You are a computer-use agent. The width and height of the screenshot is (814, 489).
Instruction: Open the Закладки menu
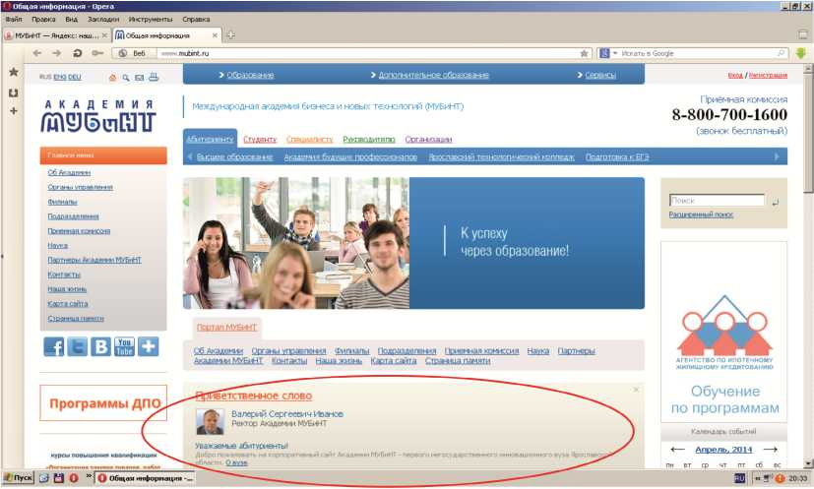coord(102,20)
